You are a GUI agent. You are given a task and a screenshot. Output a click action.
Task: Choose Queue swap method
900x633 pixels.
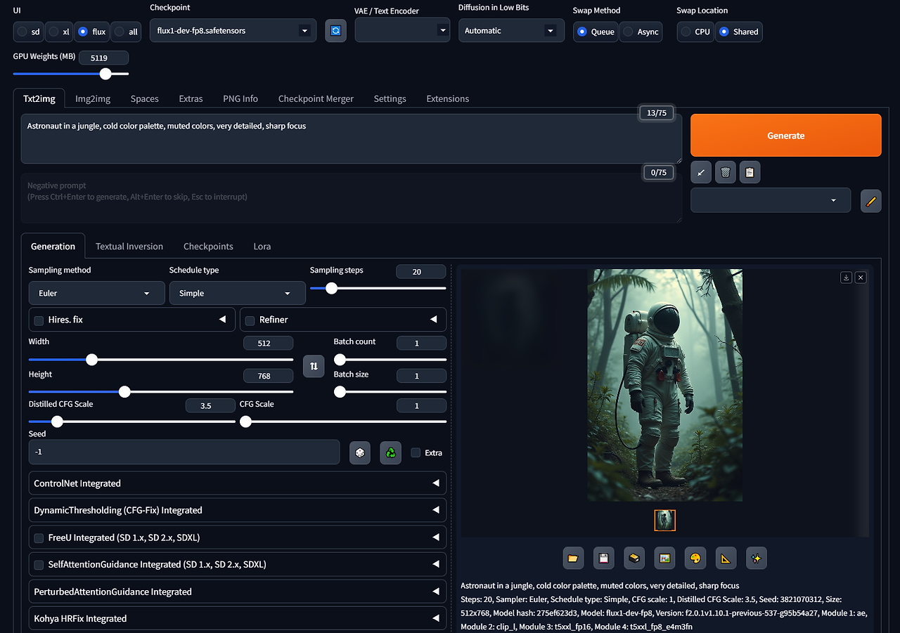(596, 32)
